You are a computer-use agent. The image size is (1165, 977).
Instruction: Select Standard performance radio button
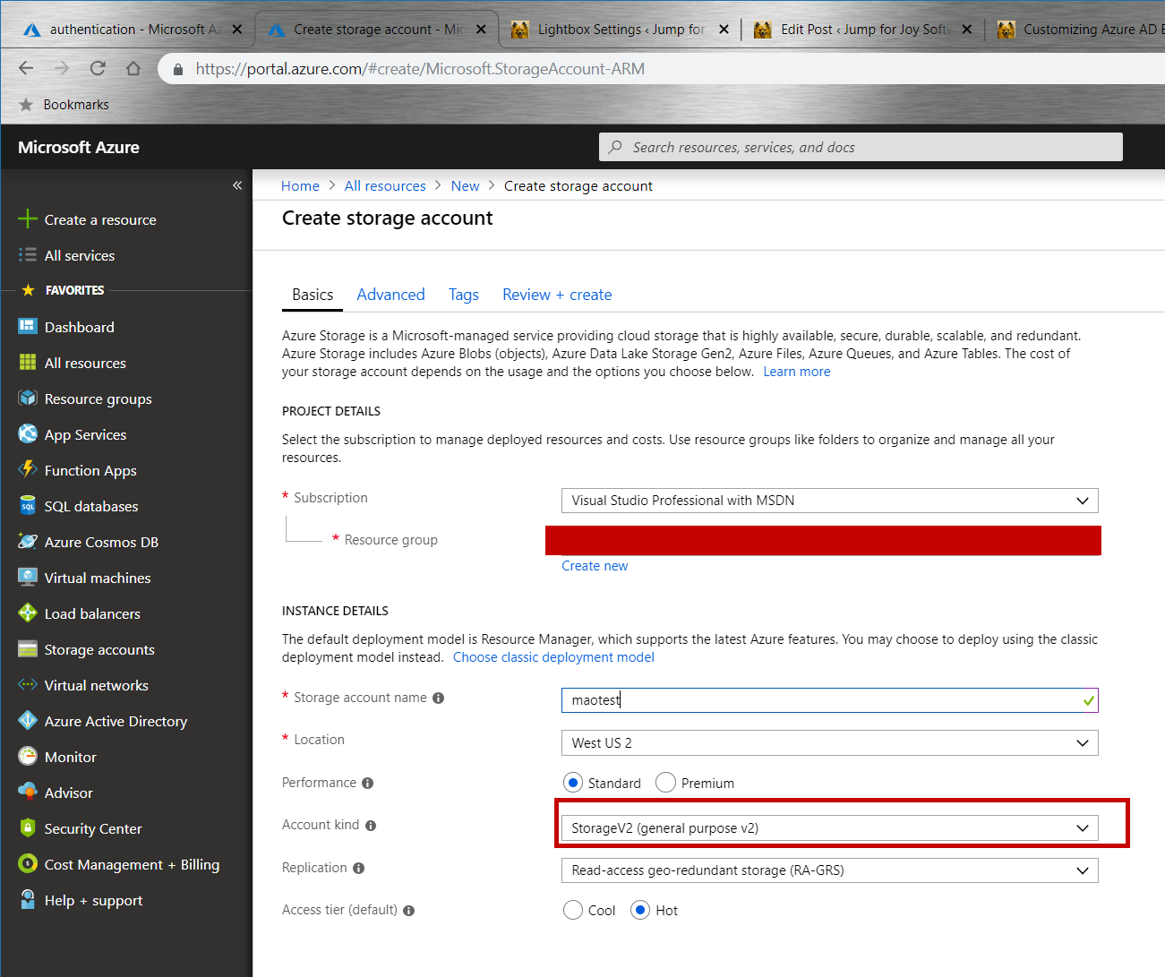pos(573,783)
